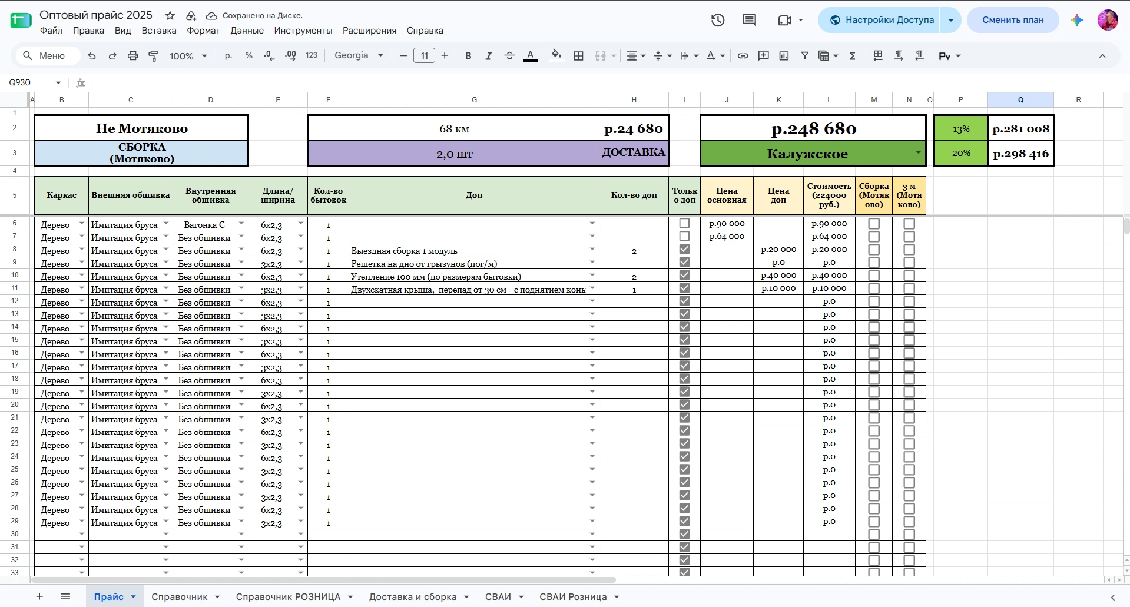The height and width of the screenshot is (607, 1130).
Task: Click the Create filter icon
Action: [x=804, y=56]
